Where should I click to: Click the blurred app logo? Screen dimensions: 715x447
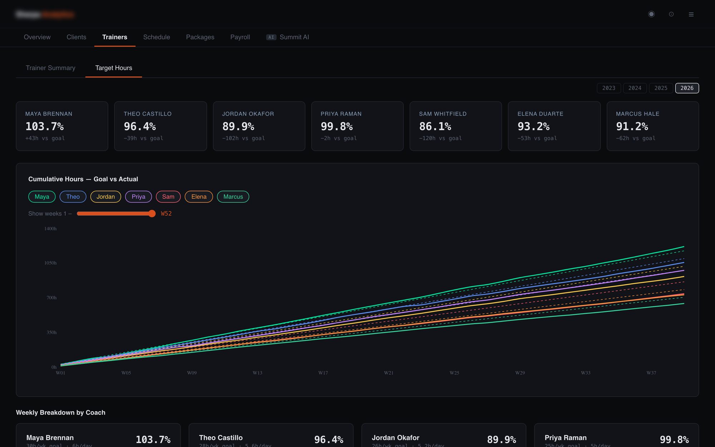(x=45, y=14)
